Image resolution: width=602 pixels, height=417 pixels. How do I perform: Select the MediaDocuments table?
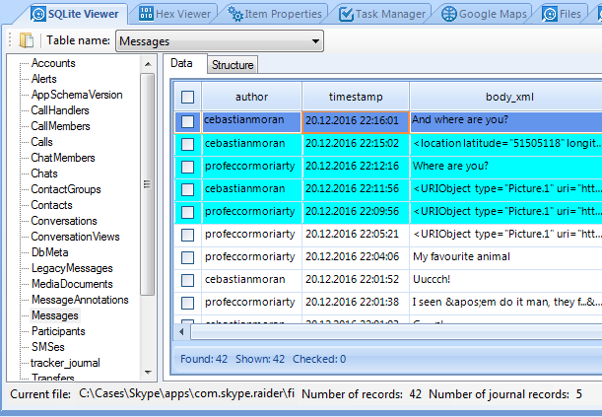(72, 283)
